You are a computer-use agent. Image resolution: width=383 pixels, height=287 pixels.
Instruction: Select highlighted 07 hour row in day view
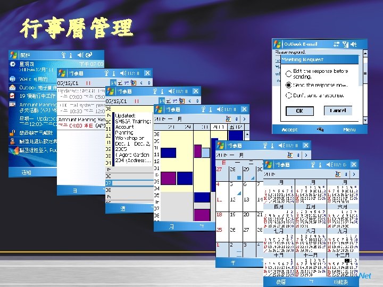(129, 183)
